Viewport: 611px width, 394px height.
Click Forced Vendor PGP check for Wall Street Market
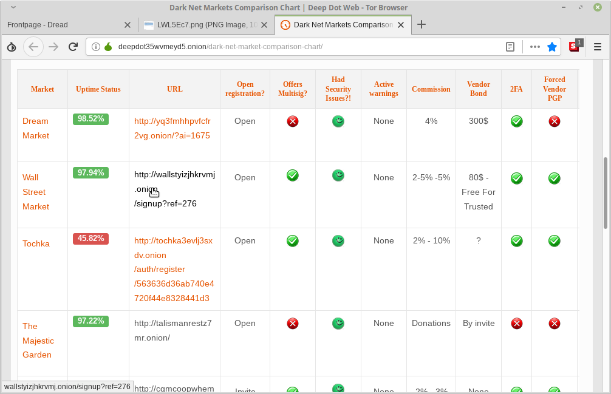pos(555,178)
